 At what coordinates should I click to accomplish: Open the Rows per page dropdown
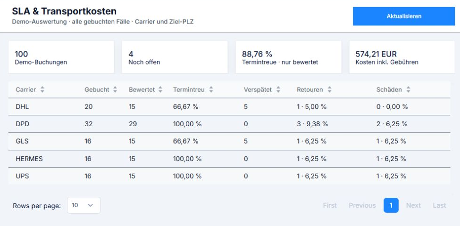click(x=84, y=205)
